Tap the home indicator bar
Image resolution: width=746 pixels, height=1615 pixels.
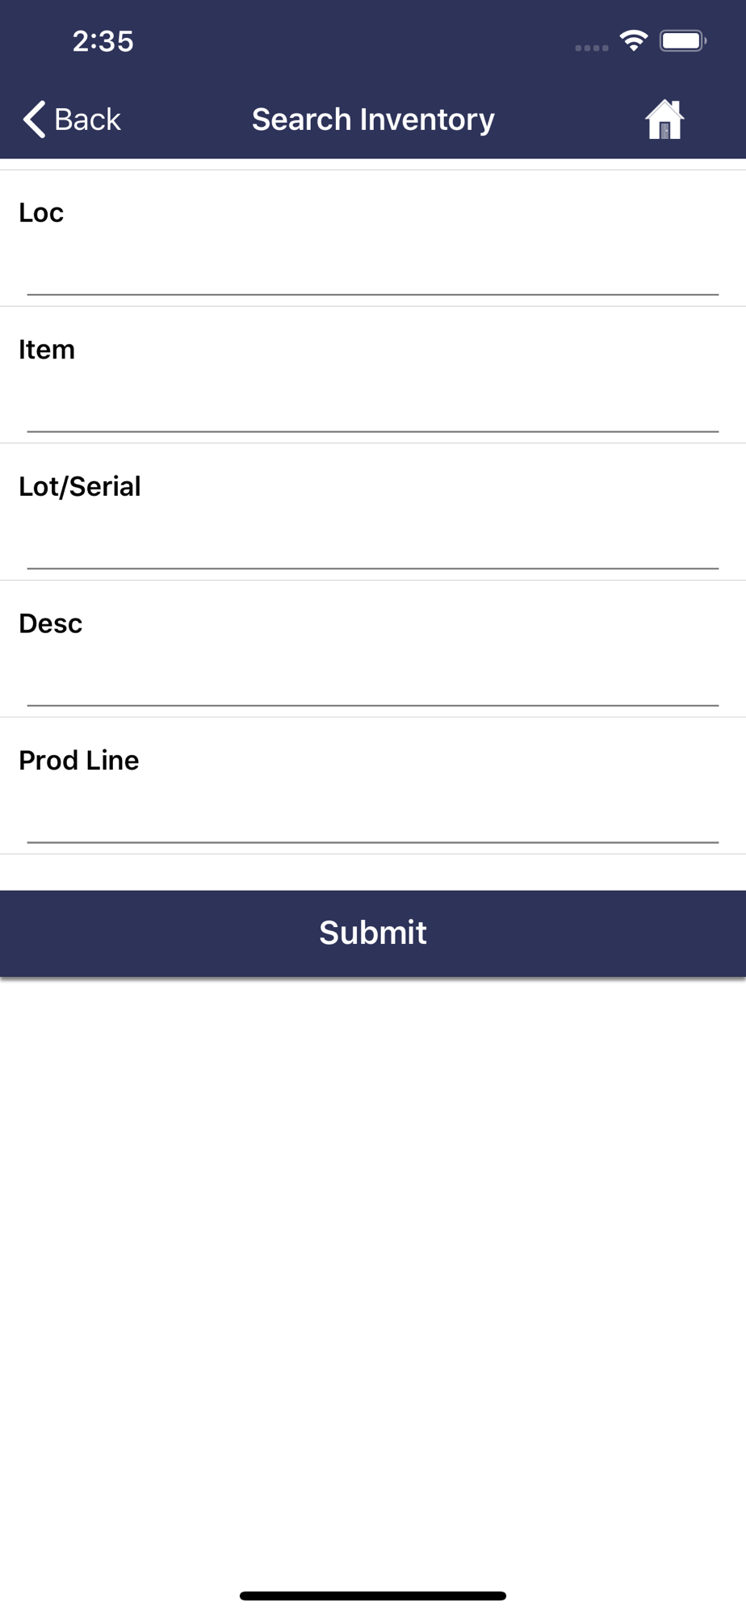373,1596
